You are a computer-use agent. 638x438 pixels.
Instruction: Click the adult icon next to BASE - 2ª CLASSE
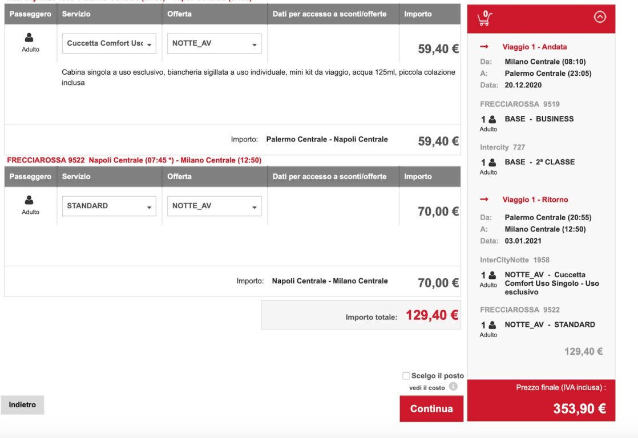pyautogui.click(x=492, y=163)
